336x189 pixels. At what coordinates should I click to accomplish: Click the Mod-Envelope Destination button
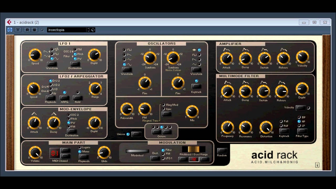point(72,131)
